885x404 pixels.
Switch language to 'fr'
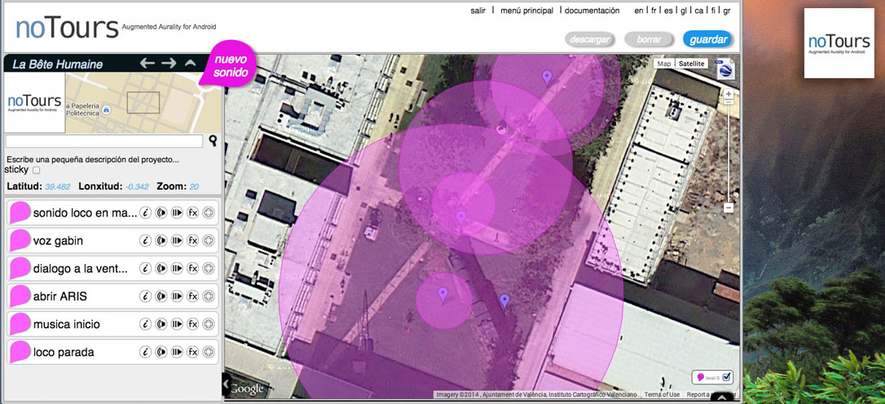pyautogui.click(x=654, y=11)
